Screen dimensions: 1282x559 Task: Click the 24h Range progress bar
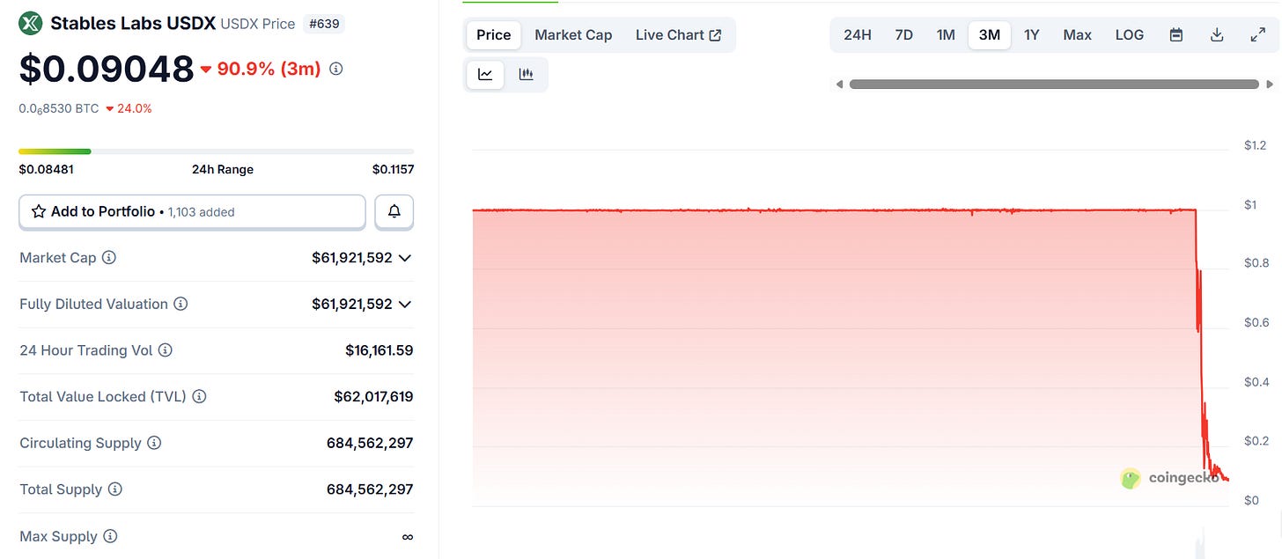(217, 151)
